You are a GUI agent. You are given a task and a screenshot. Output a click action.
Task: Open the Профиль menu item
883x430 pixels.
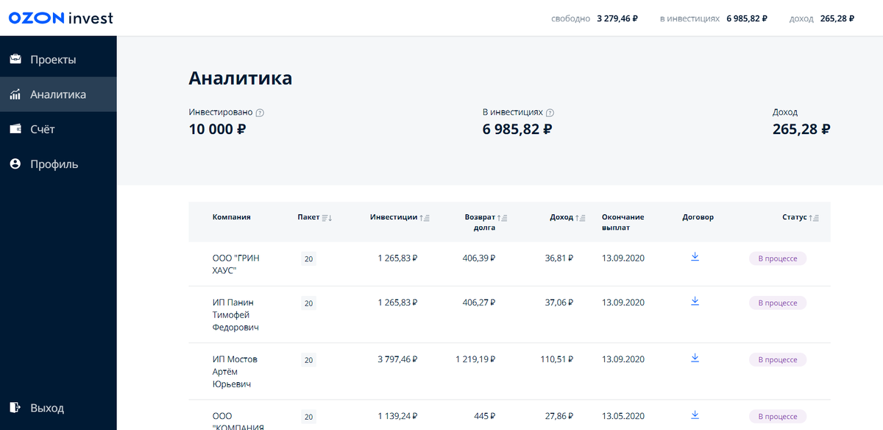[x=54, y=164]
